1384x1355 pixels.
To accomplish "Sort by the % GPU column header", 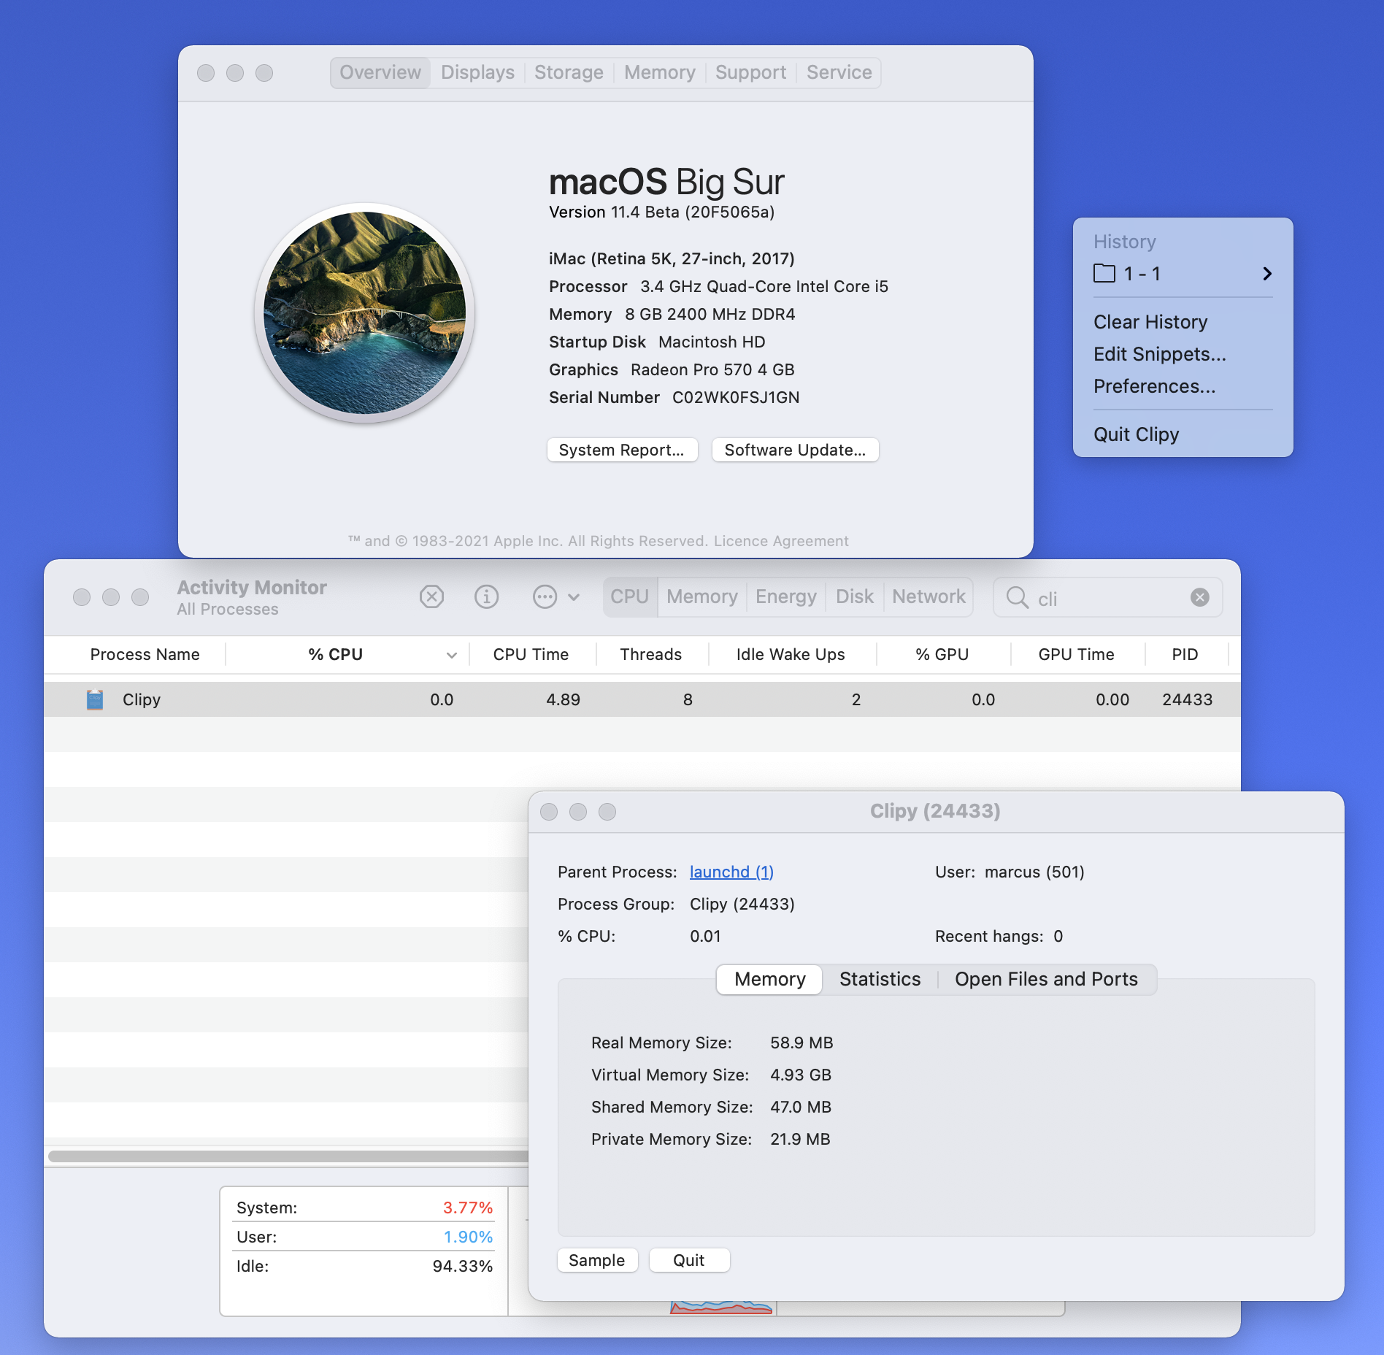I will click(x=942, y=654).
